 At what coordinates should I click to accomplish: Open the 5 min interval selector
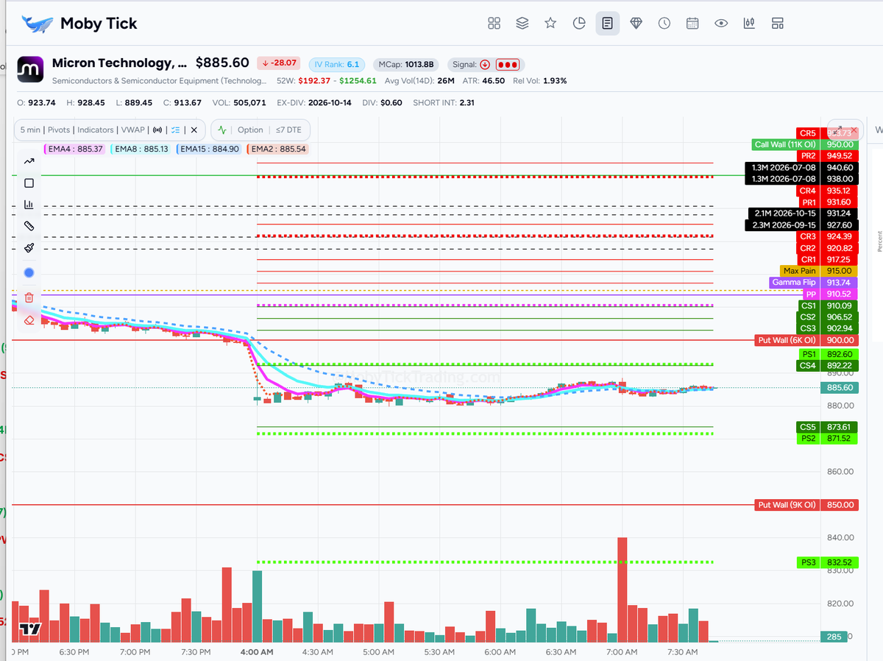pyautogui.click(x=30, y=130)
